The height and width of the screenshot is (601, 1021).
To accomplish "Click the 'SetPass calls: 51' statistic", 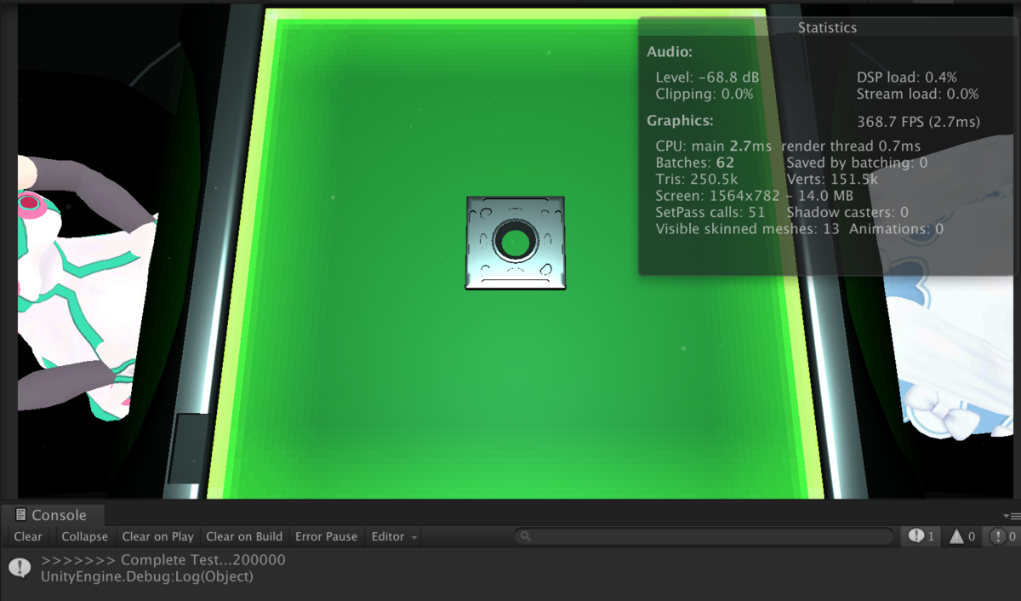I will [710, 212].
